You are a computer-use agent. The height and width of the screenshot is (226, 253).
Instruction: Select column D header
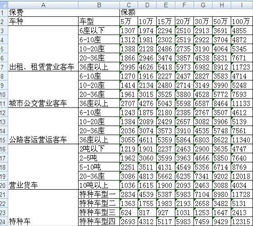[x=147, y=5]
